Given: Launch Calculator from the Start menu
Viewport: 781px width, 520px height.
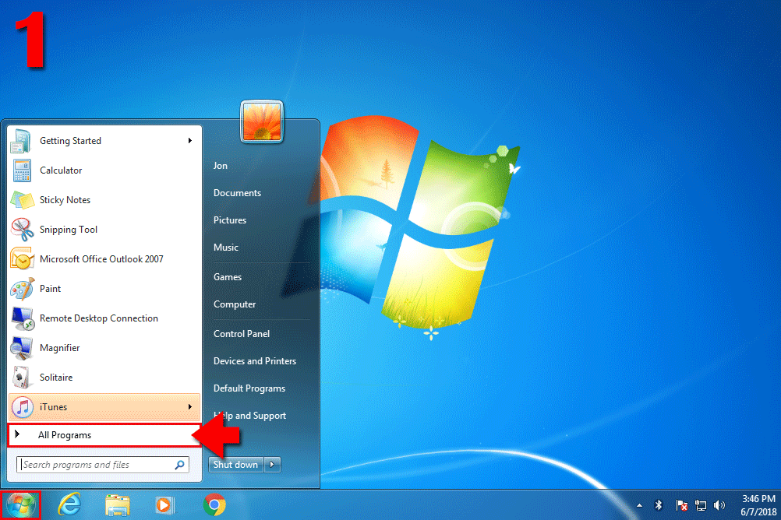Looking at the screenshot, I should pyautogui.click(x=61, y=170).
